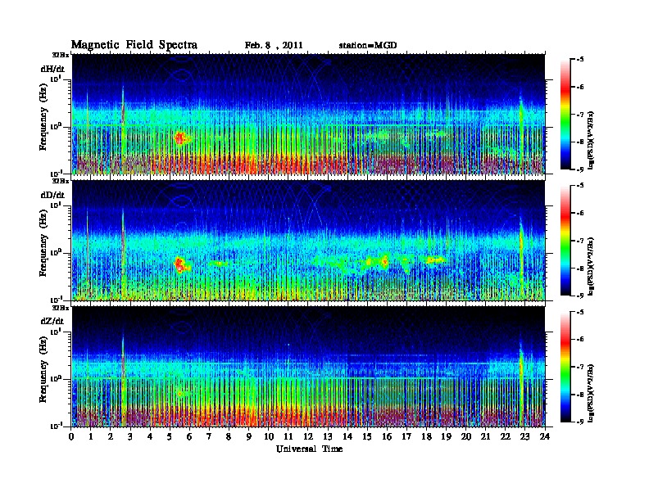Click hour "6" on the Universal Time axis
The image size is (649, 501).
click(189, 436)
